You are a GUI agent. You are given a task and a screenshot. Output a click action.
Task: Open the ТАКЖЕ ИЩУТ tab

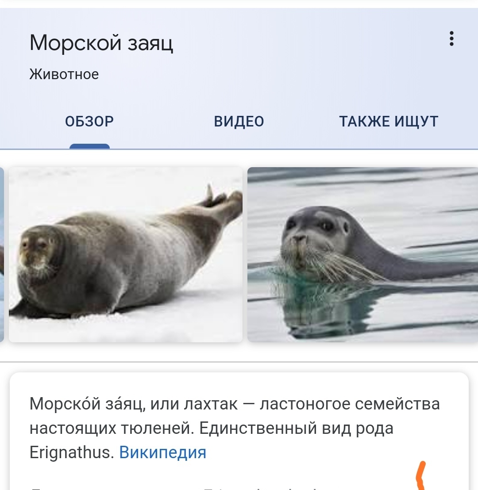[x=389, y=122]
